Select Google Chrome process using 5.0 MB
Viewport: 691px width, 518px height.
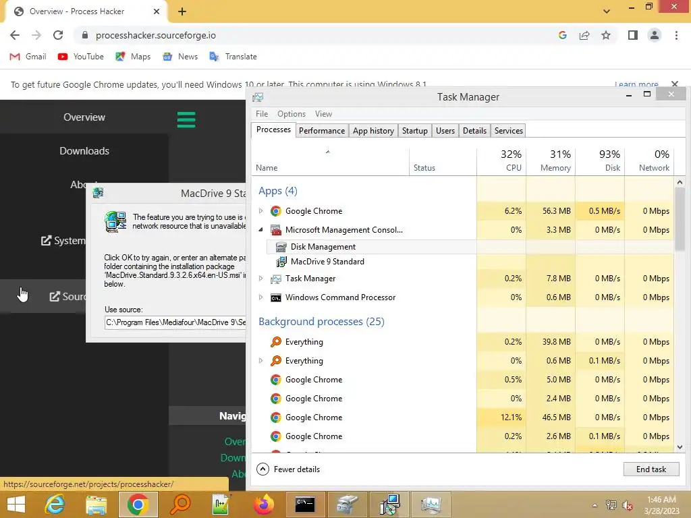[463, 380]
